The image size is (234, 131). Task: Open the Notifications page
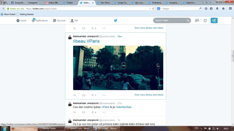pos(40,21)
